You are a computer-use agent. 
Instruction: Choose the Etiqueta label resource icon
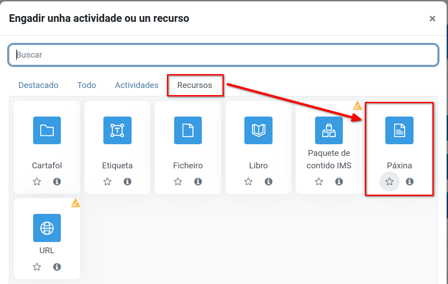(x=117, y=130)
